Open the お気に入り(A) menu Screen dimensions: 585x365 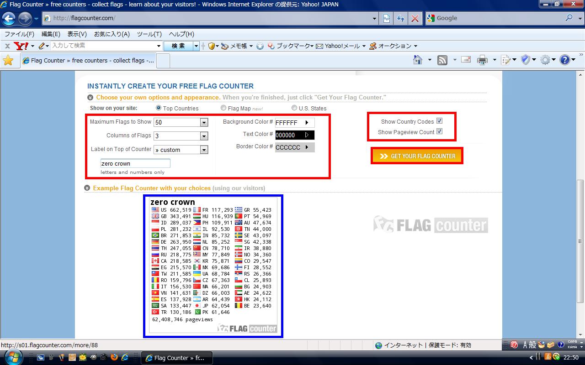tap(112, 34)
